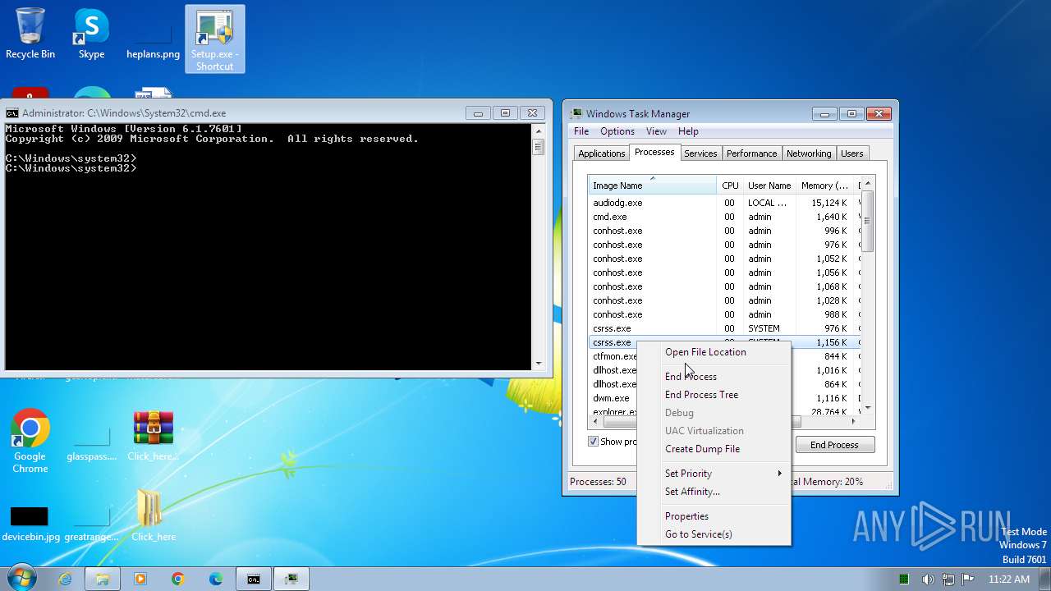Open the Action Center flag icon
1051x591 pixels.
click(967, 580)
